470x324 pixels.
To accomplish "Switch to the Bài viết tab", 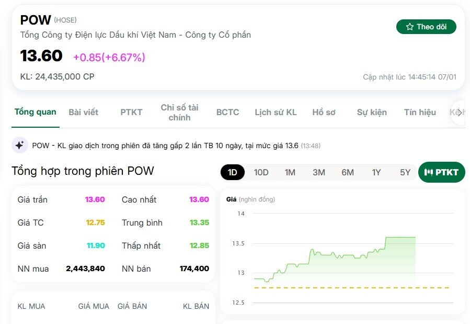I will coord(83,112).
